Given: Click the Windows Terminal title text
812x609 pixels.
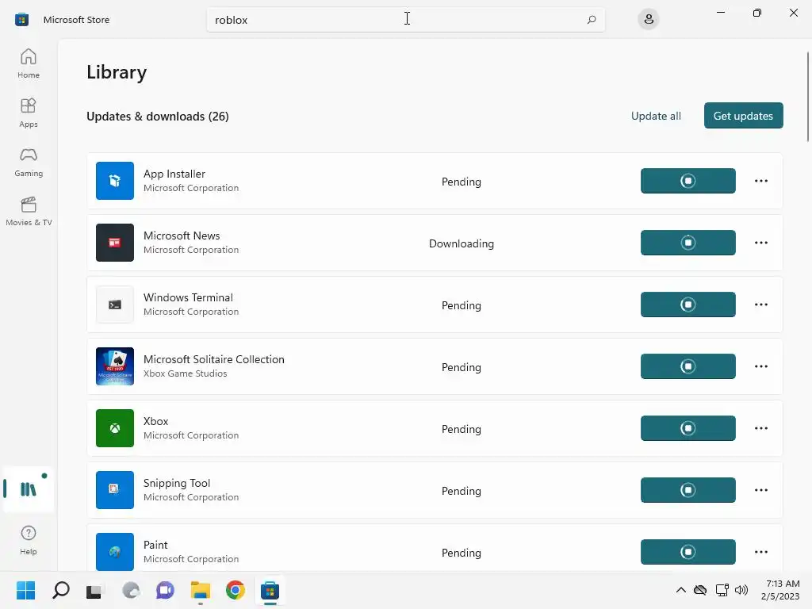Looking at the screenshot, I should tap(188, 298).
